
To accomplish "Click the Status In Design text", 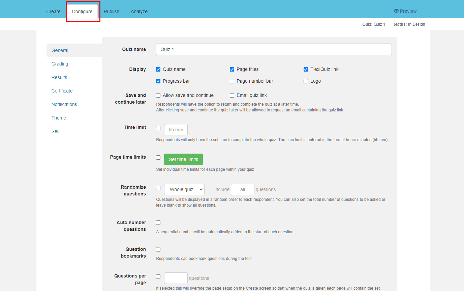I will click(x=409, y=24).
